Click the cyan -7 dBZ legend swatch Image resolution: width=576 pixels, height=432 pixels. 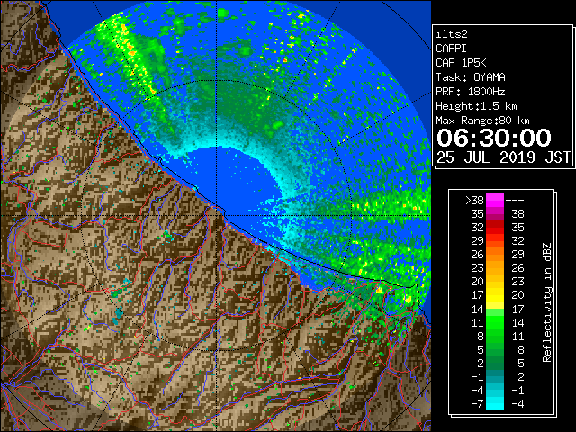tap(495, 404)
